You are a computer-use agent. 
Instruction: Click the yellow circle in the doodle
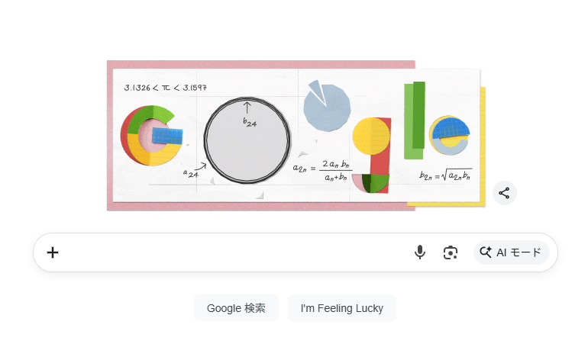pyautogui.click(x=372, y=136)
